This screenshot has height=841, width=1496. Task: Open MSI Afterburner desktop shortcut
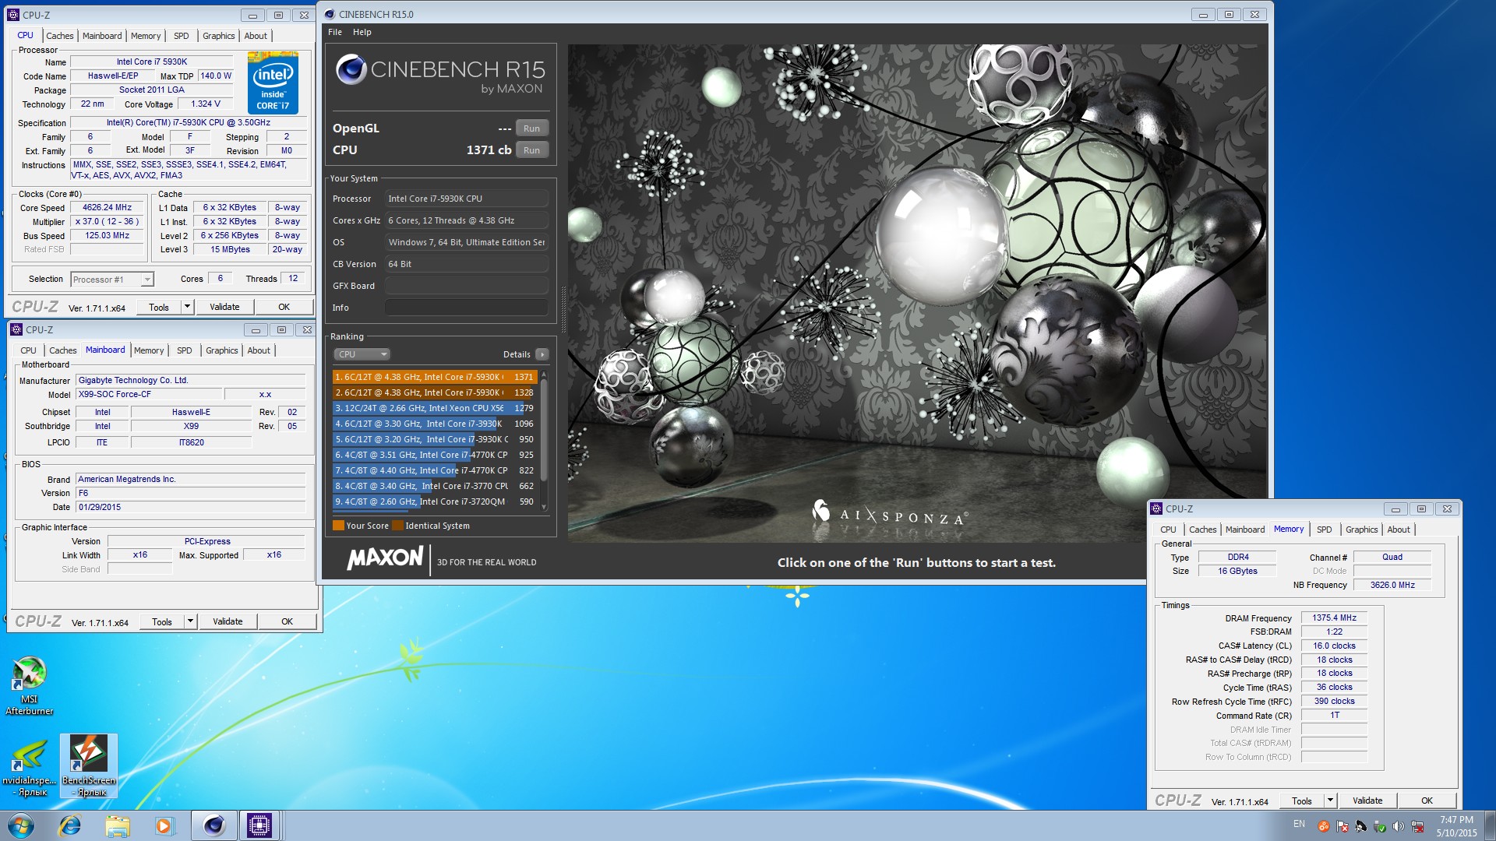(29, 685)
